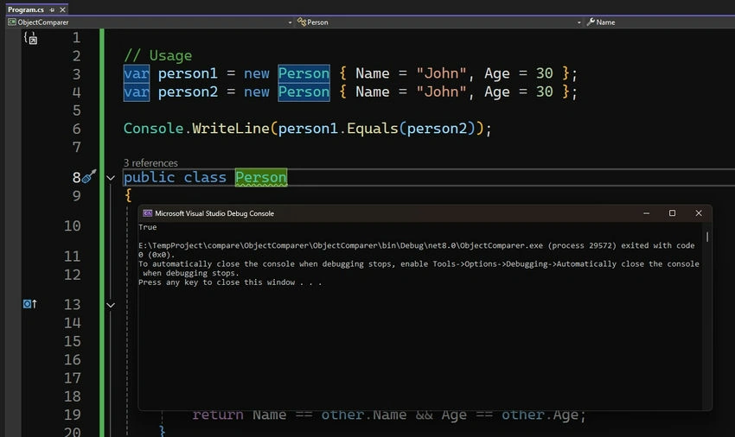Click the person2 variable declaration on line 4
The width and height of the screenshot is (735, 437).
tap(188, 92)
